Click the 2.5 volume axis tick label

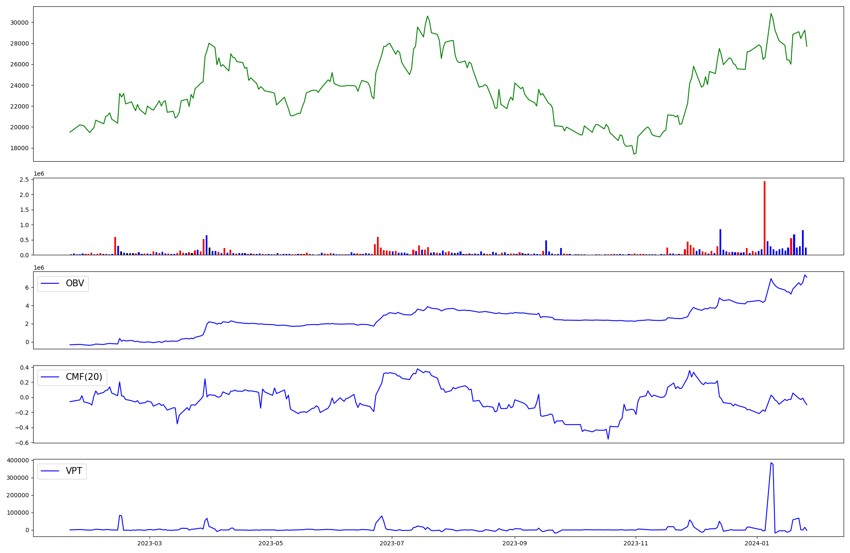(24, 180)
